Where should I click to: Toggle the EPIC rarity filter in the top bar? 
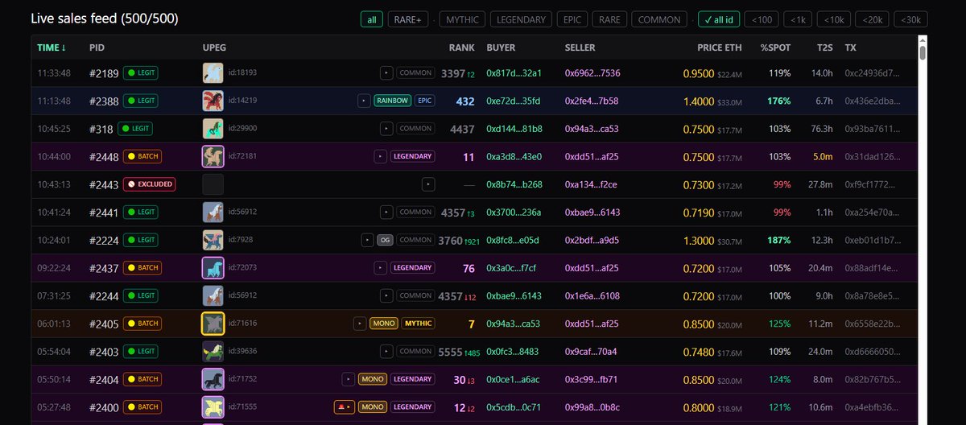[x=572, y=19]
